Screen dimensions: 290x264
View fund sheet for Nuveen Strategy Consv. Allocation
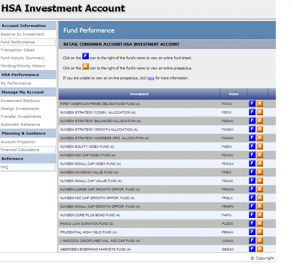point(252,112)
